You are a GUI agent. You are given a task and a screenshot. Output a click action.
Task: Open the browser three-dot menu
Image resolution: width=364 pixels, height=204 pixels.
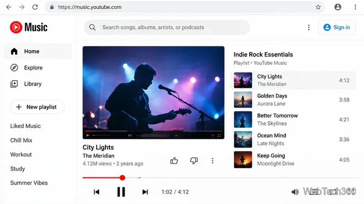tap(355, 7)
